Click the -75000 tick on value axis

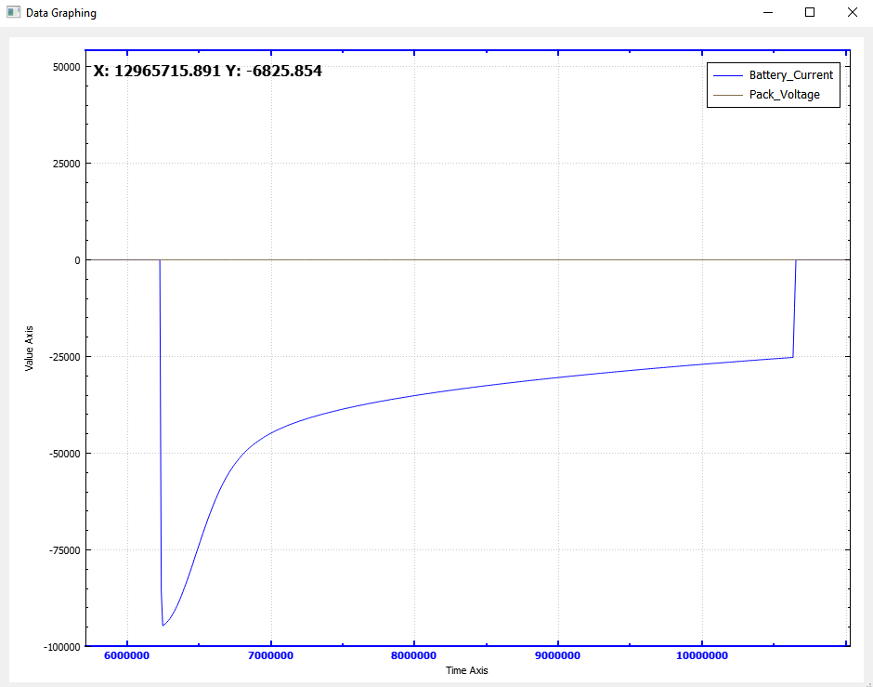[x=62, y=550]
